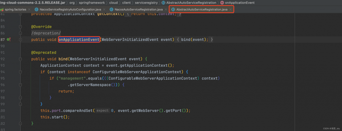Click the folded { return this.context; } body
This screenshot has height=131, width=342.
click(x=153, y=14)
